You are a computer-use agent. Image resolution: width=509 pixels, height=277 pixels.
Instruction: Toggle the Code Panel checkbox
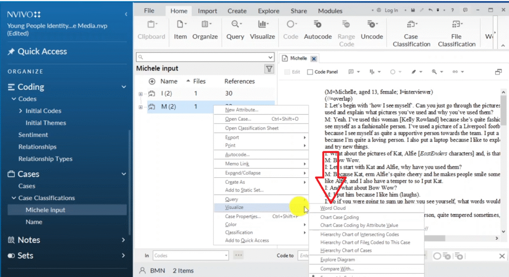click(310, 72)
